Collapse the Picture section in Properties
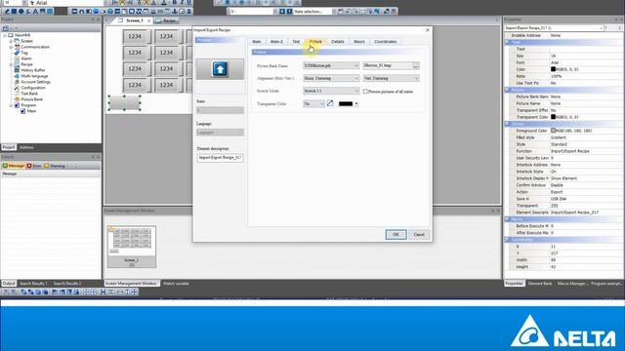Image resolution: width=625 pixels, height=351 pixels. [507, 90]
